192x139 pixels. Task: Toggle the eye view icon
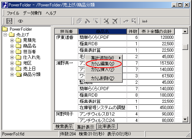[x=20, y=21]
